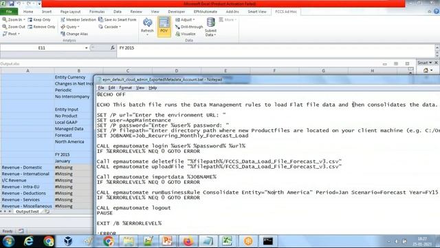Open Notepad View menu
The width and height of the screenshot is (440, 248).
click(x=140, y=87)
